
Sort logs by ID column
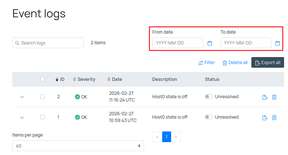[60, 79]
